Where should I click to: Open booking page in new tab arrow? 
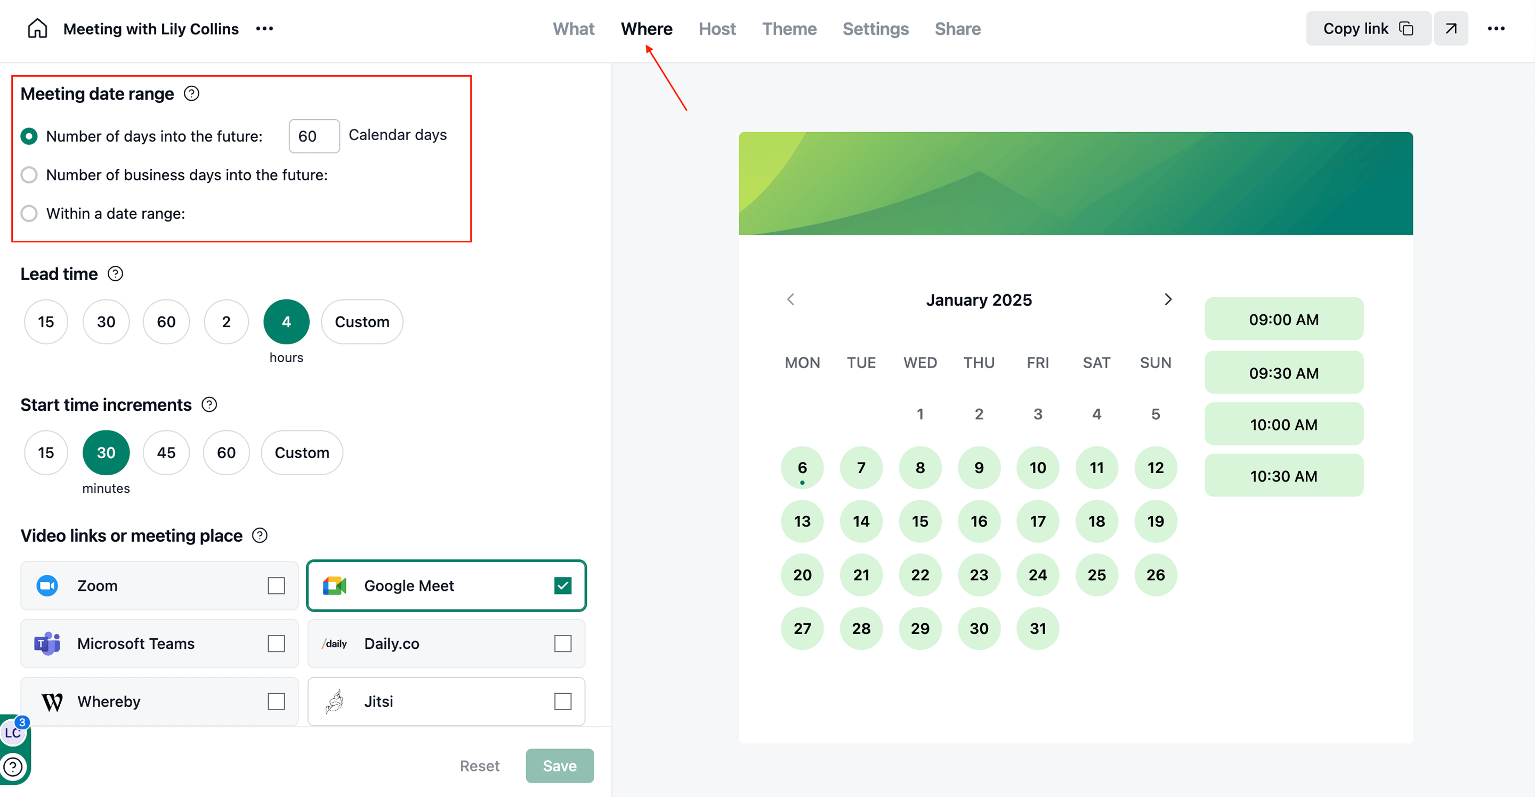click(x=1451, y=29)
